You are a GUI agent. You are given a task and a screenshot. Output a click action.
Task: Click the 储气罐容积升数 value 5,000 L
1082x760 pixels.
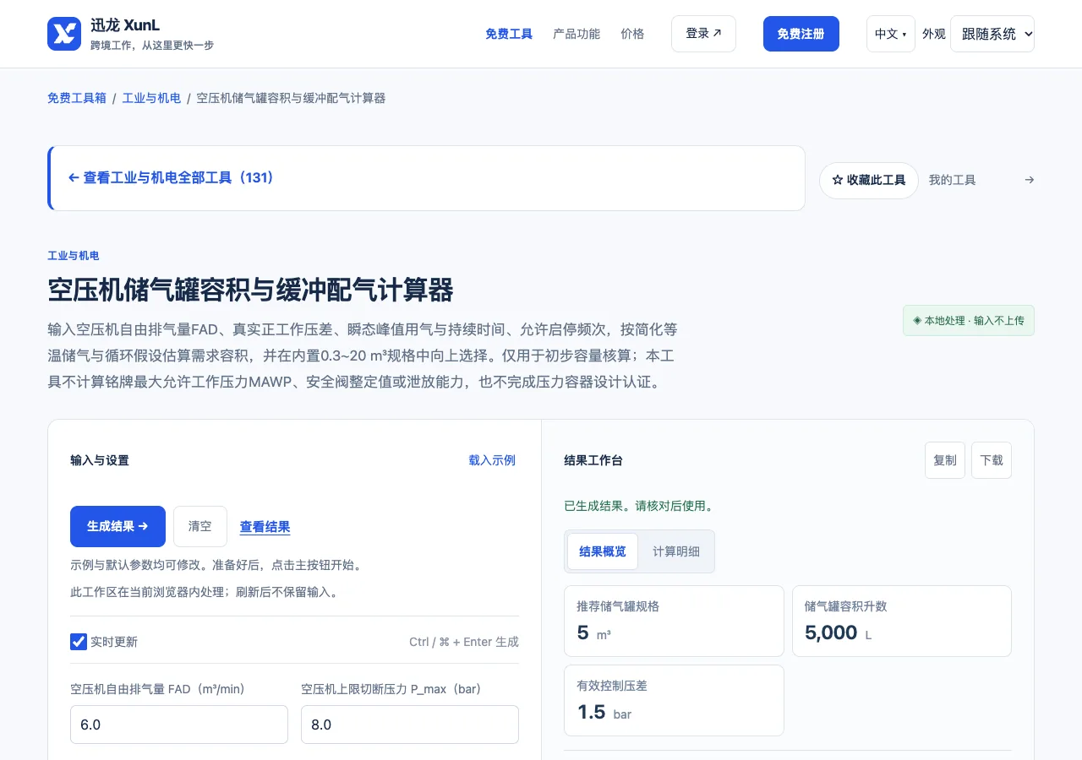pyautogui.click(x=838, y=632)
